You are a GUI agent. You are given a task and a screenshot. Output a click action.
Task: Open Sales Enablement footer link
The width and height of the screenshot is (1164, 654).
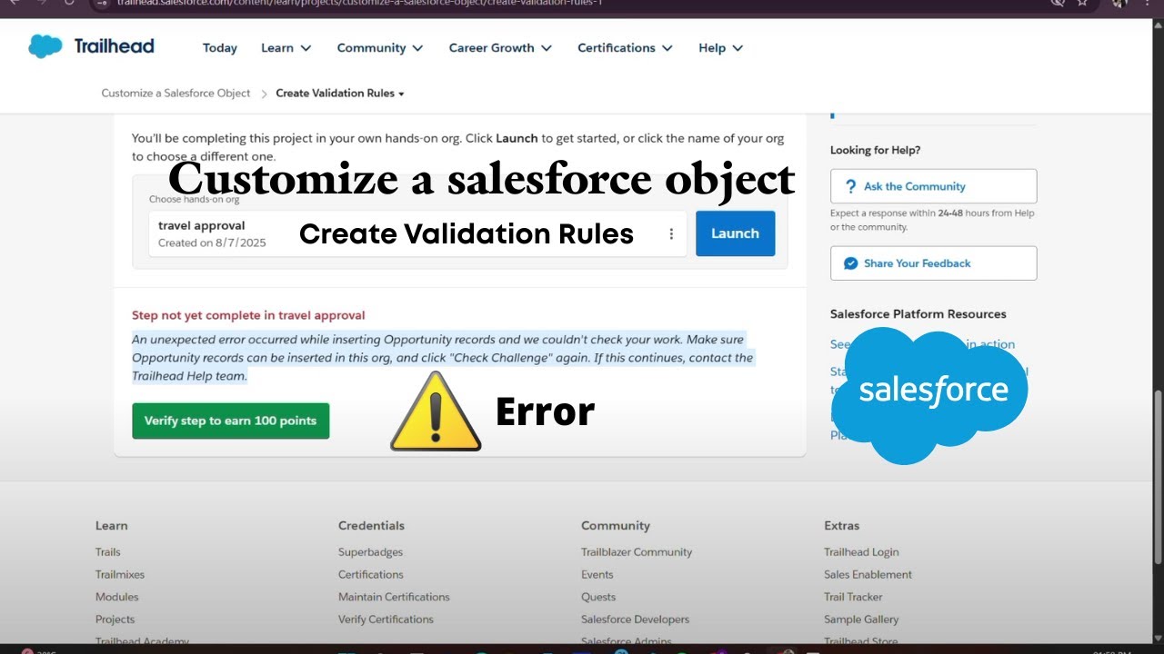[868, 575]
